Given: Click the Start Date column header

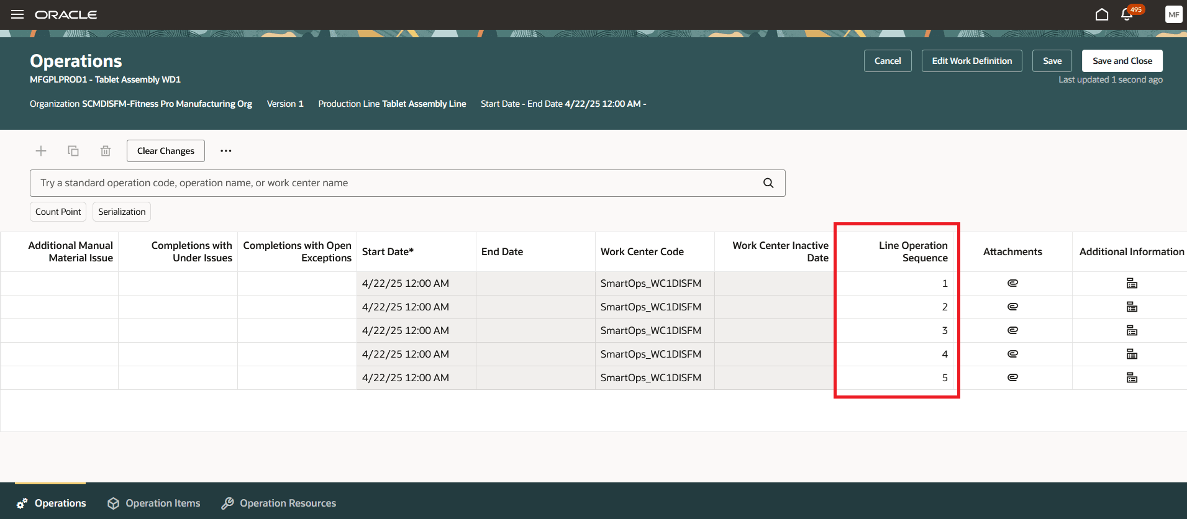Looking at the screenshot, I should (416, 251).
